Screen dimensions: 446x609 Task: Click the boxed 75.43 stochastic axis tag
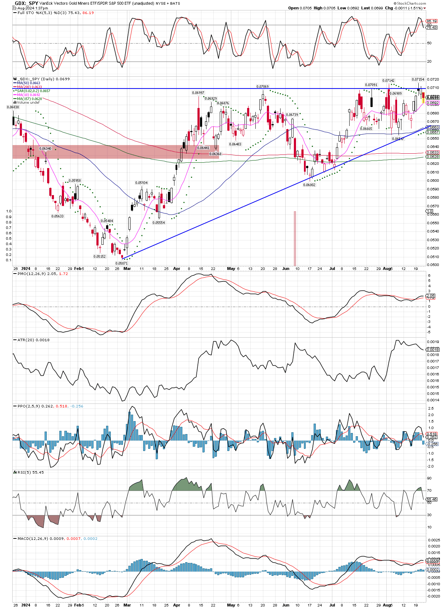click(432, 27)
